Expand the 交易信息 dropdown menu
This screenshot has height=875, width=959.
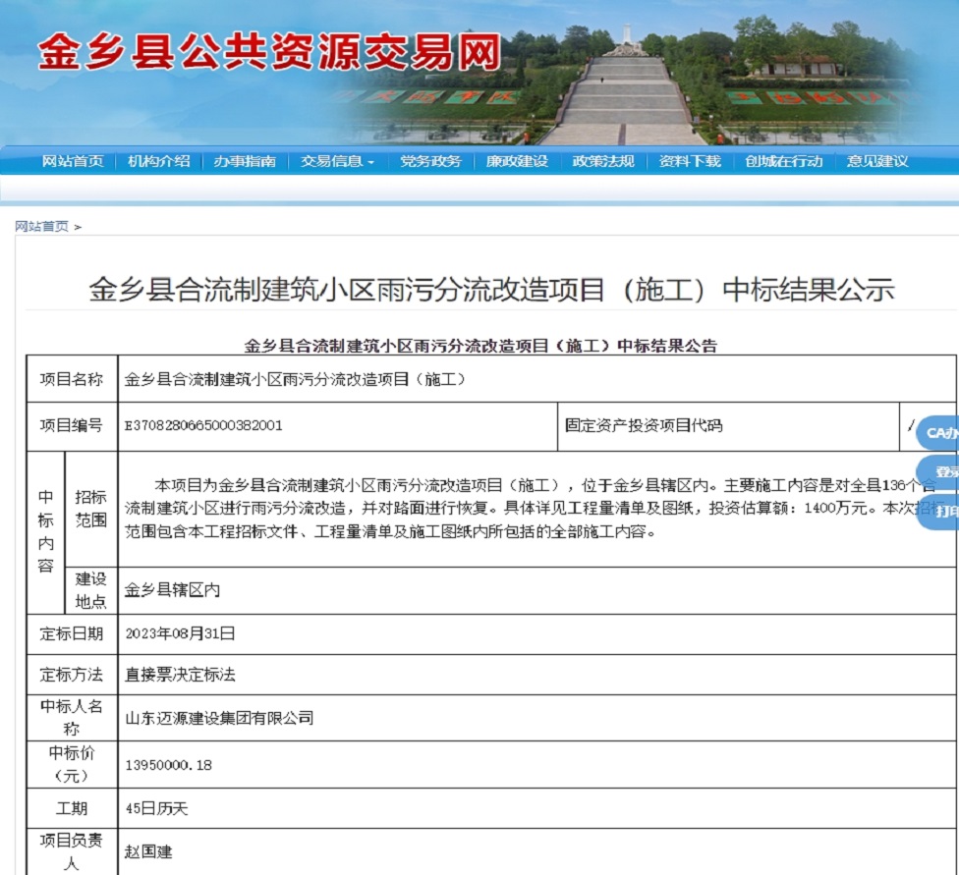coord(337,161)
